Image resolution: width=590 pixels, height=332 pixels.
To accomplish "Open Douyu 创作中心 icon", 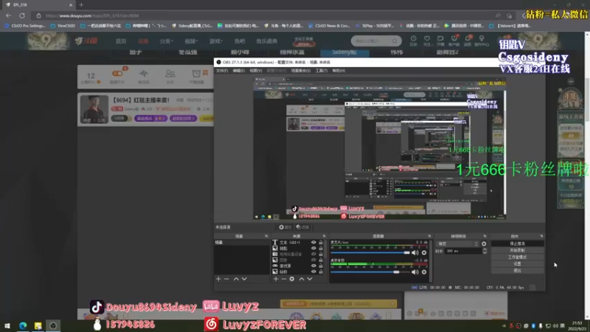I will tap(482, 41).
